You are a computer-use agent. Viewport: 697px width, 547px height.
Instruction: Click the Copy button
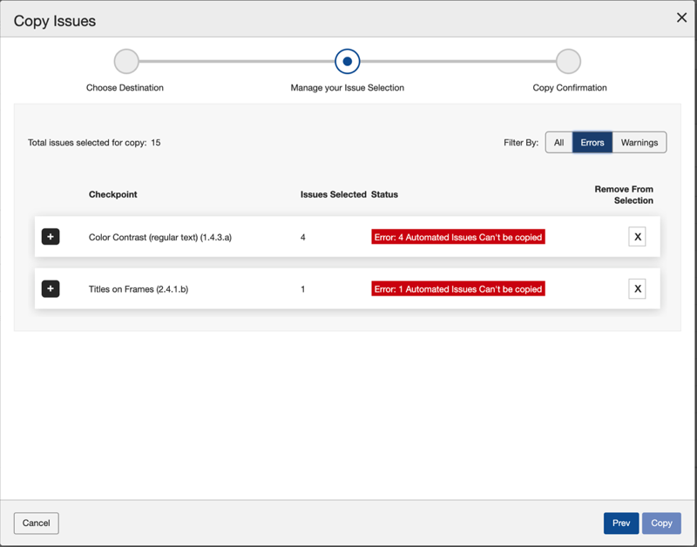pos(661,523)
